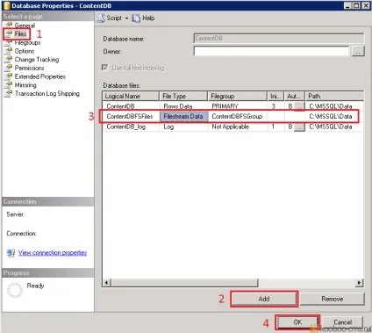
Task: Click the Script button label
Action: pyautogui.click(x=114, y=18)
